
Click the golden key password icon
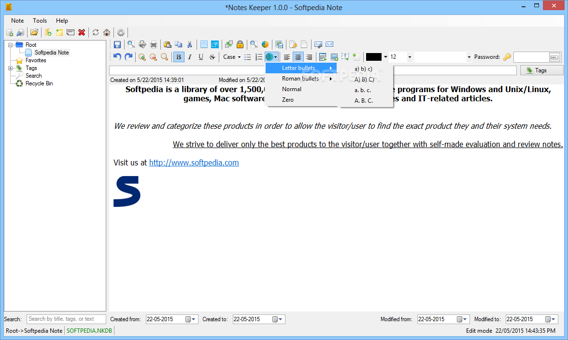[507, 57]
